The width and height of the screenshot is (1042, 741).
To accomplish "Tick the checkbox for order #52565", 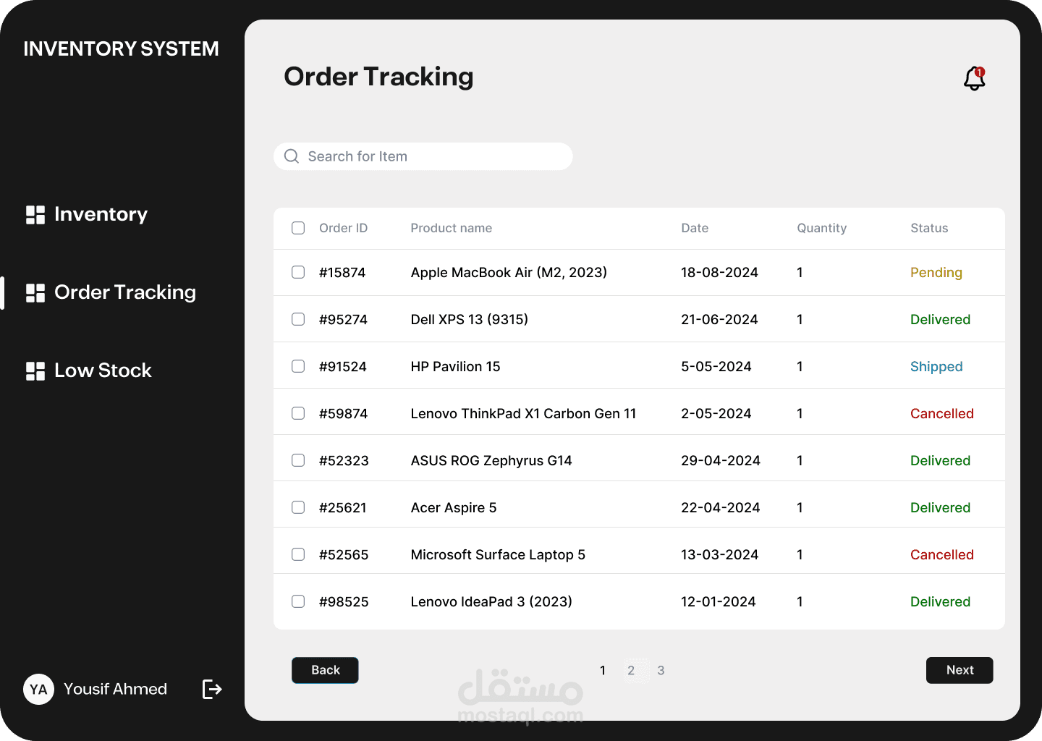I will (x=298, y=554).
